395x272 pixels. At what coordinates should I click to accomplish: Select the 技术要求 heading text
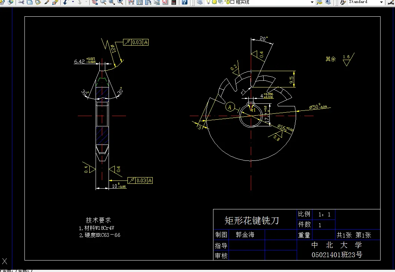pos(99,220)
